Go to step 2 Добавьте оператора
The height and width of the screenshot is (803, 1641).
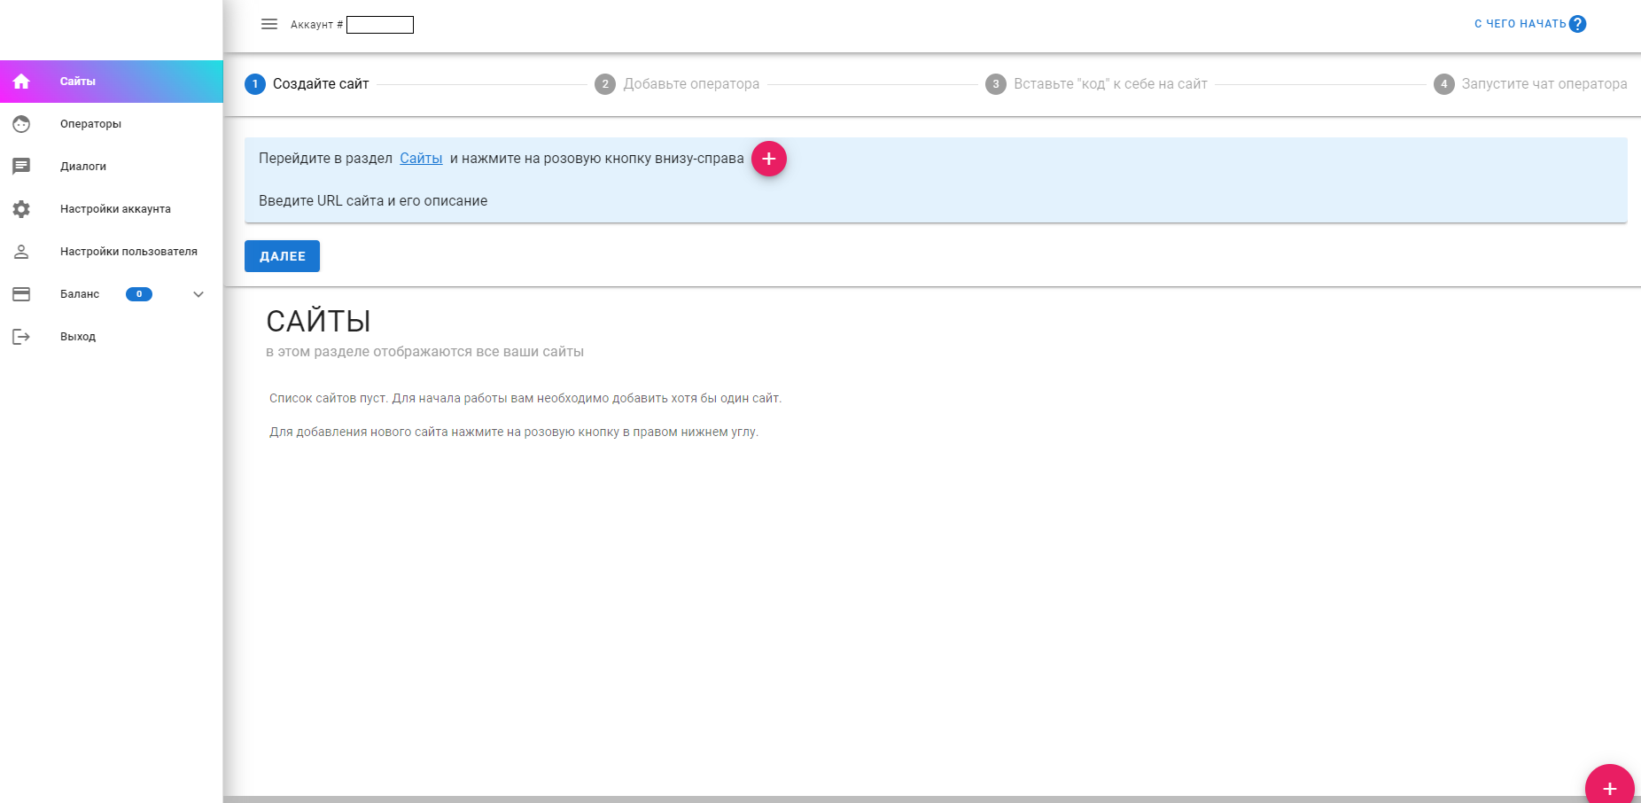click(x=678, y=84)
